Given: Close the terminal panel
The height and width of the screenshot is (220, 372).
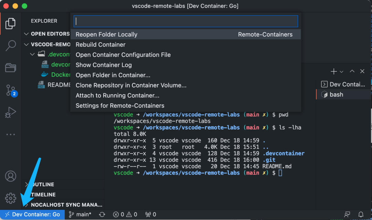Looking at the screenshot, I should click(x=362, y=71).
